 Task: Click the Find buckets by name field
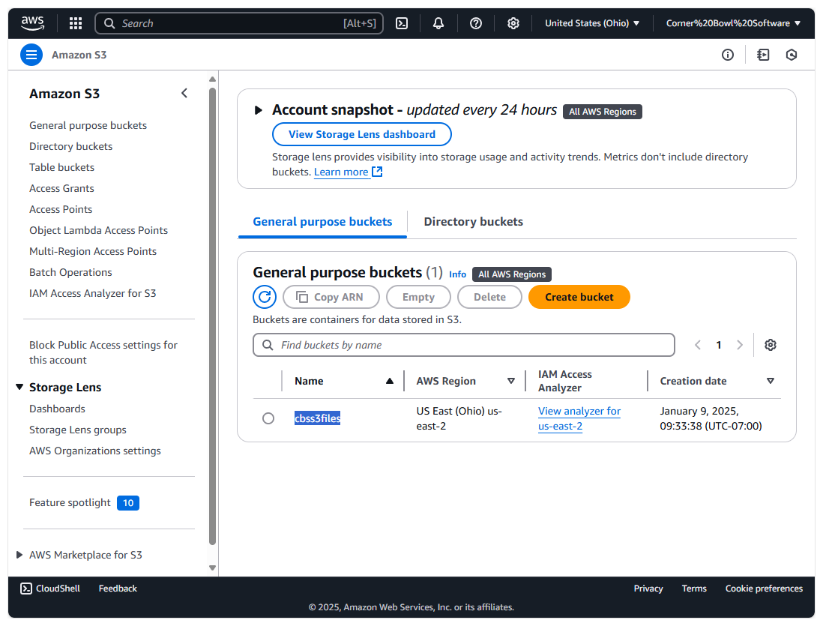point(464,345)
